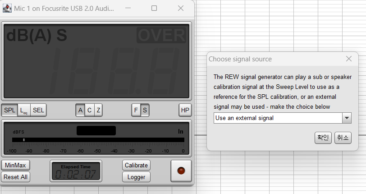Click the 'In' label on the level meter
The width and height of the screenshot is (366, 194).
tap(181, 132)
